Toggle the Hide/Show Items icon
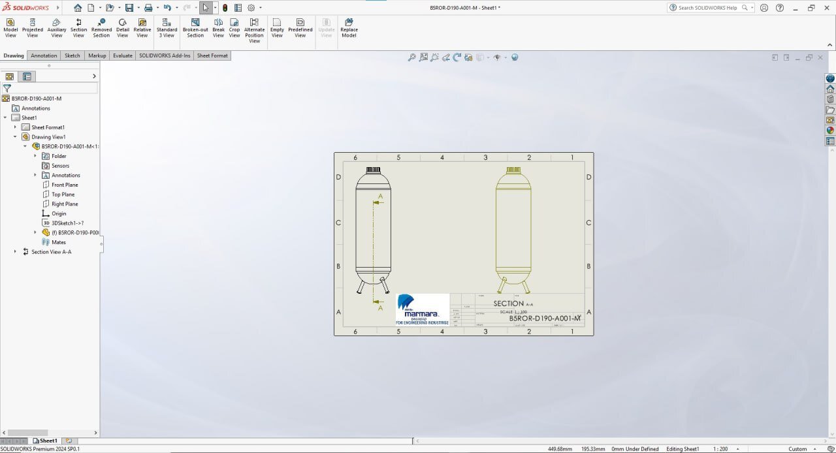The width and height of the screenshot is (836, 453). pos(497,57)
